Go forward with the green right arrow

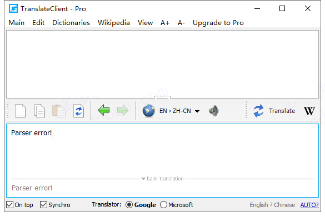pyautogui.click(x=123, y=110)
